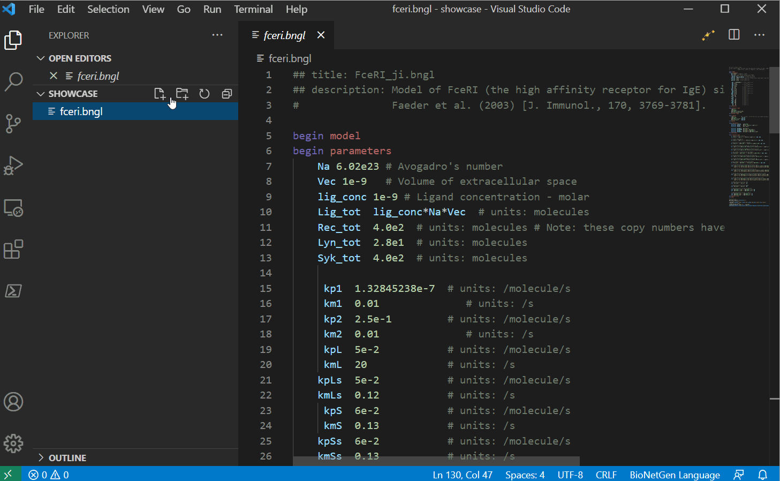Open the feedback icon in status bar

[739, 475]
